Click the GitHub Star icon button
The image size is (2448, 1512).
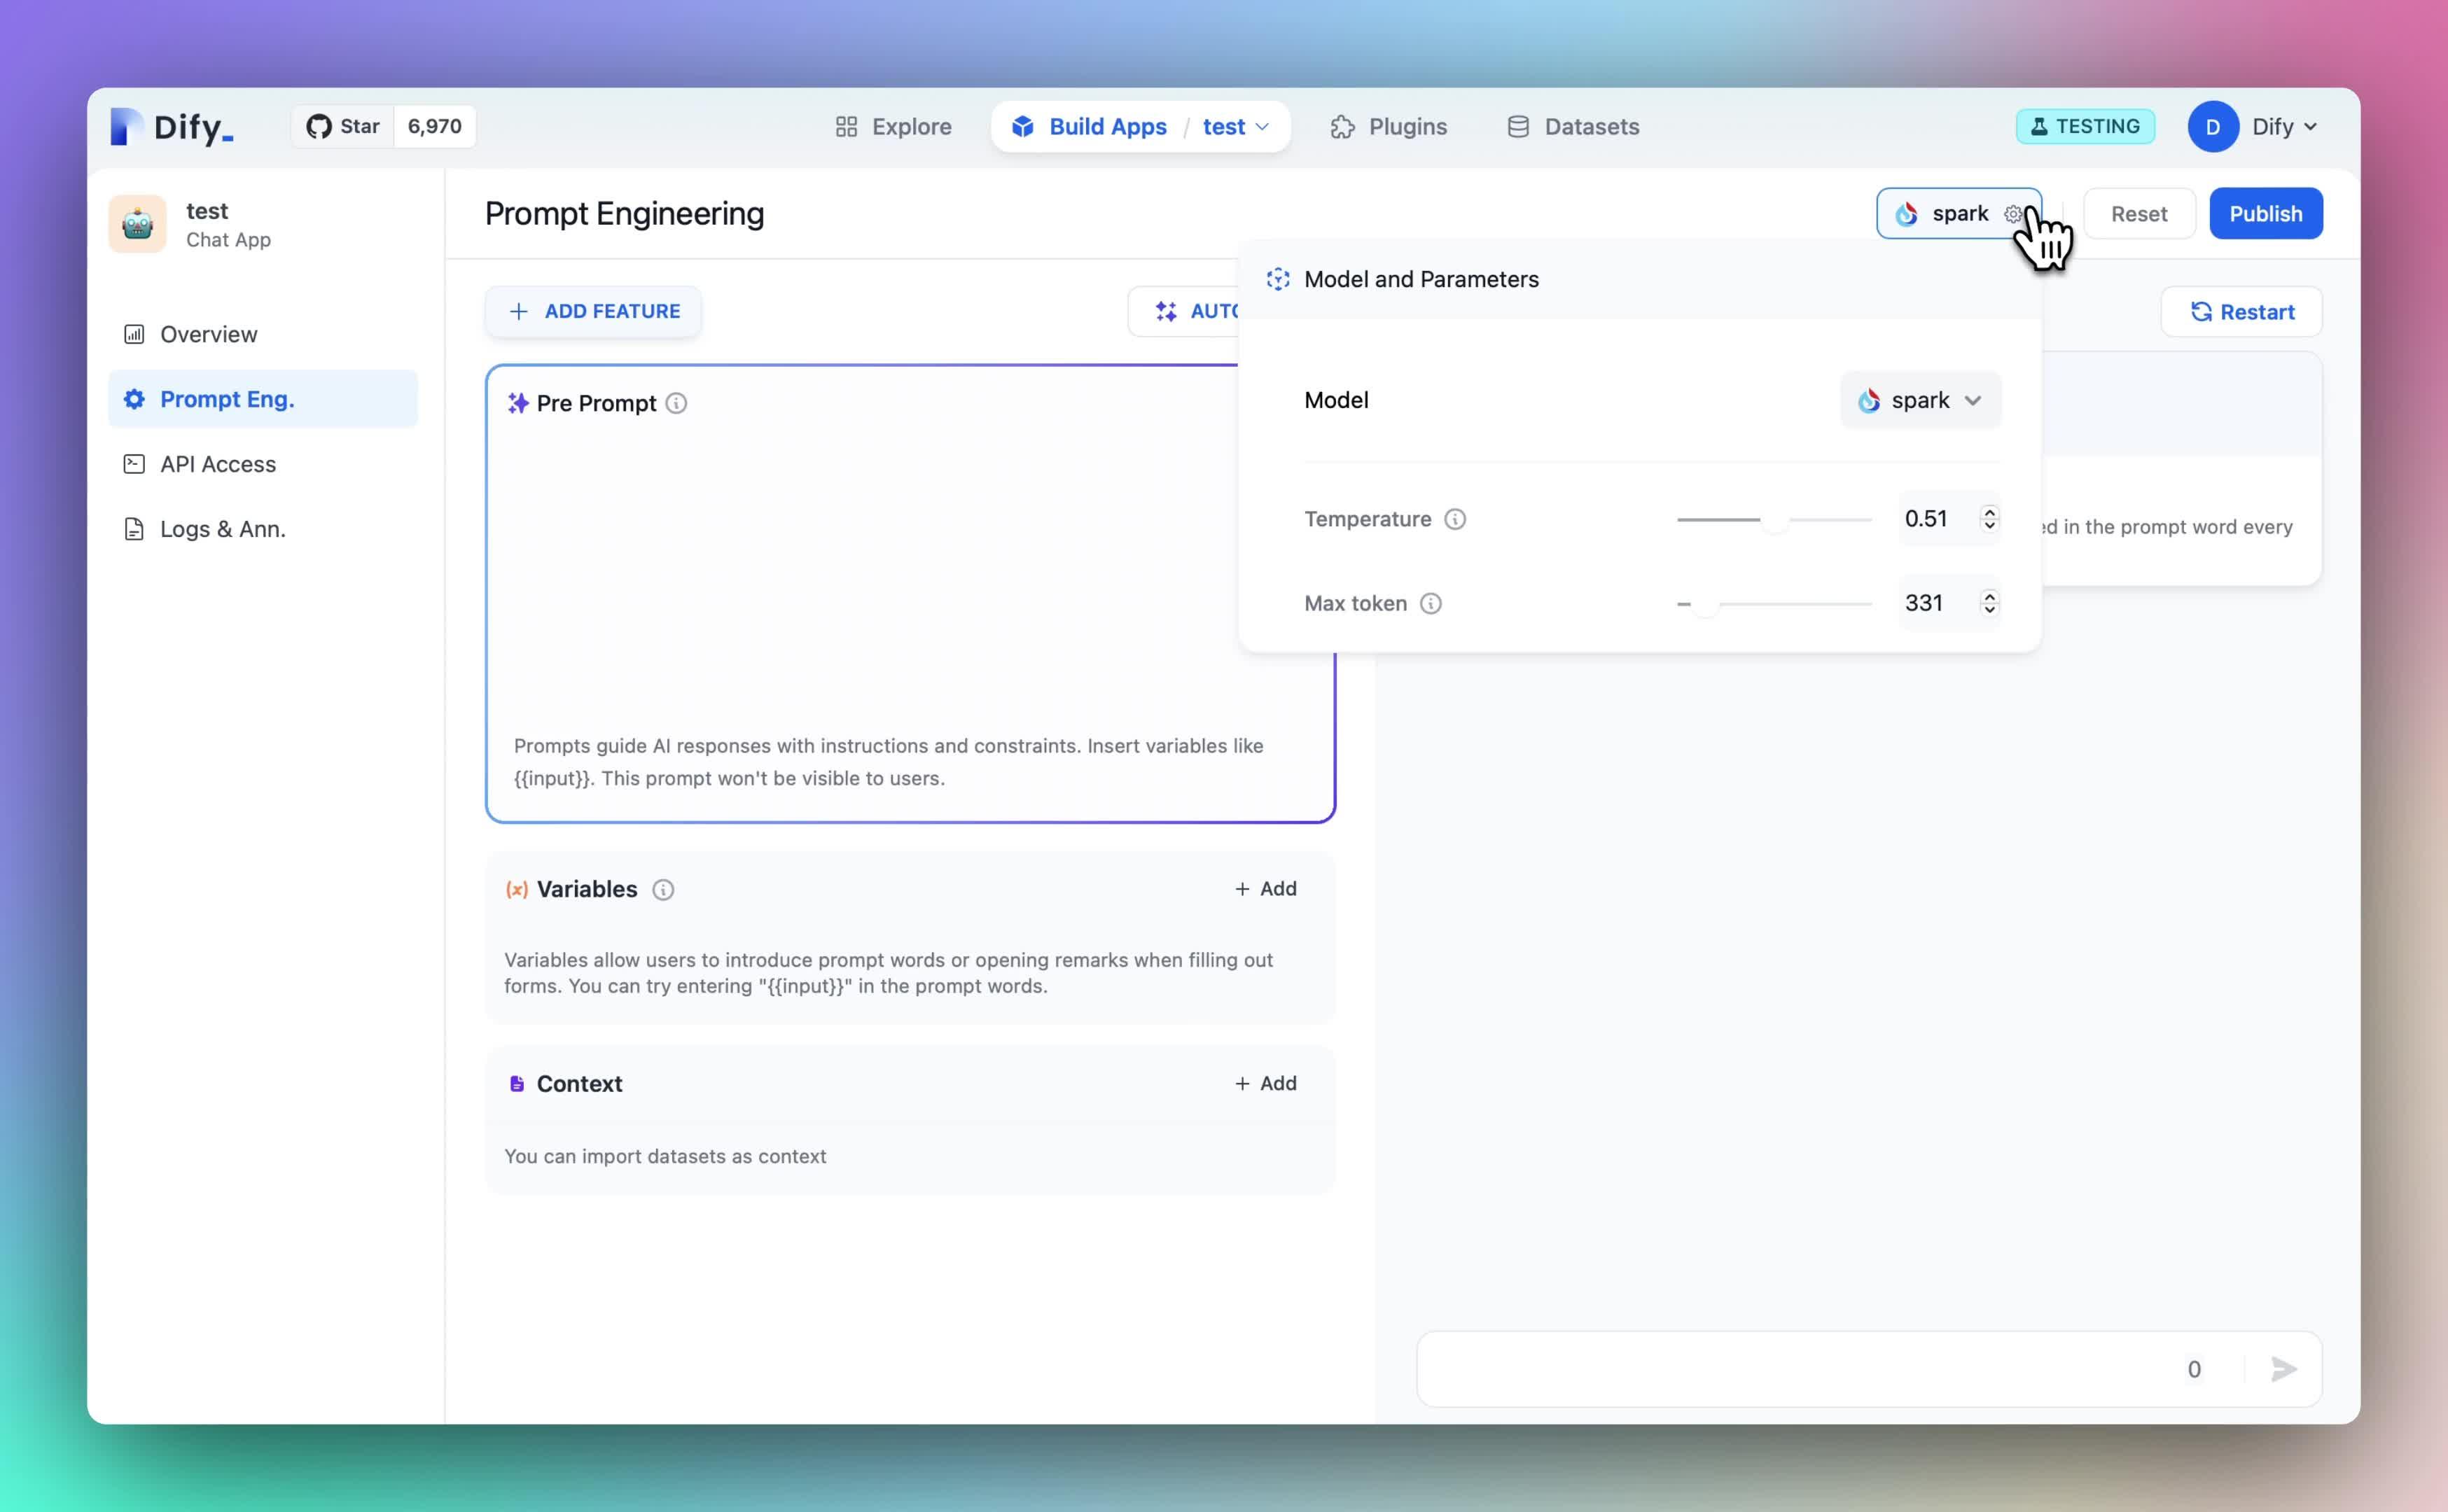(x=343, y=127)
